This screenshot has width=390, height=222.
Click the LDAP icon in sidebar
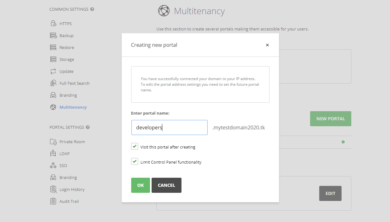53,154
